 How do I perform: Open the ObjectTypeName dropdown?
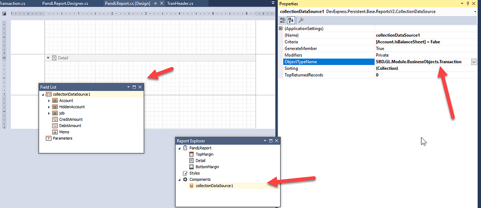pos(474,62)
